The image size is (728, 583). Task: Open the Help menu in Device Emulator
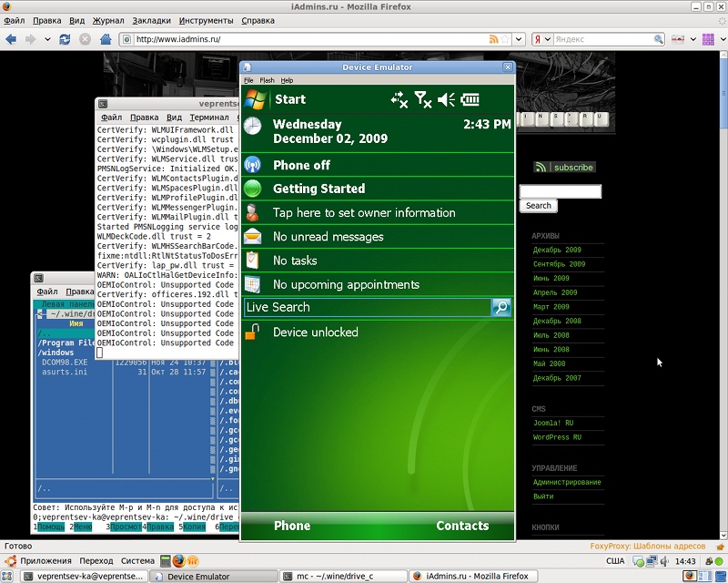coord(287,80)
